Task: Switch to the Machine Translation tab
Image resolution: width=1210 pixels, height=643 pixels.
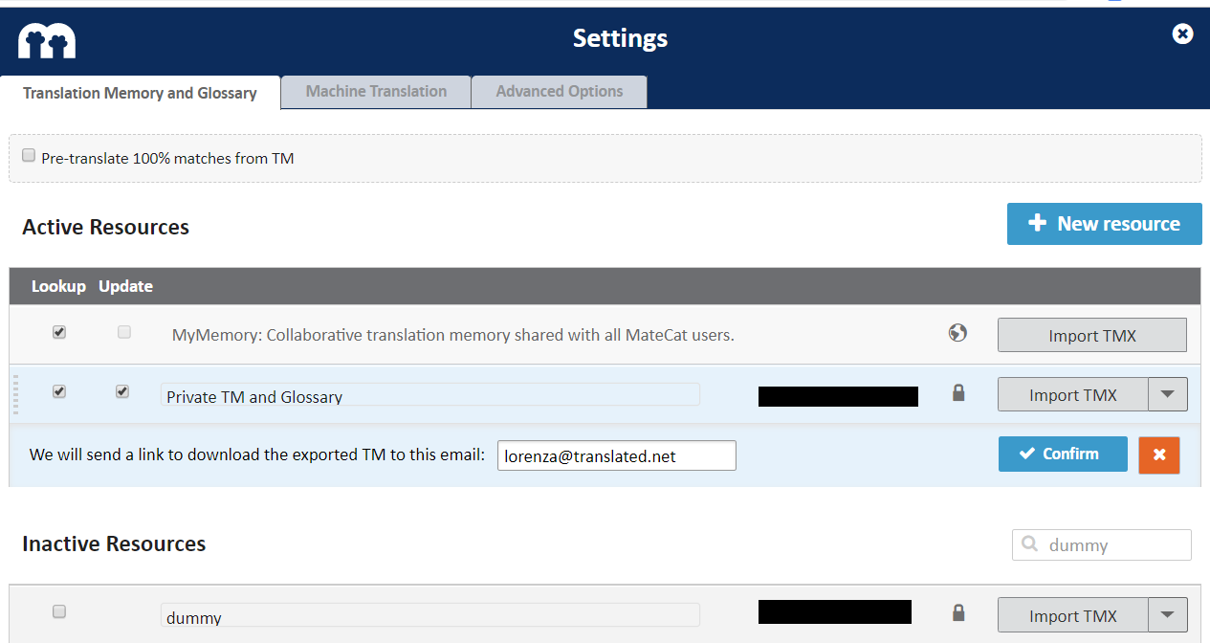Action: [x=375, y=91]
